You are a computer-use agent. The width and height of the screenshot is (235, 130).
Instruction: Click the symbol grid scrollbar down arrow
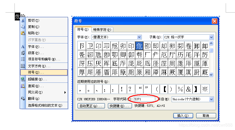(211, 74)
